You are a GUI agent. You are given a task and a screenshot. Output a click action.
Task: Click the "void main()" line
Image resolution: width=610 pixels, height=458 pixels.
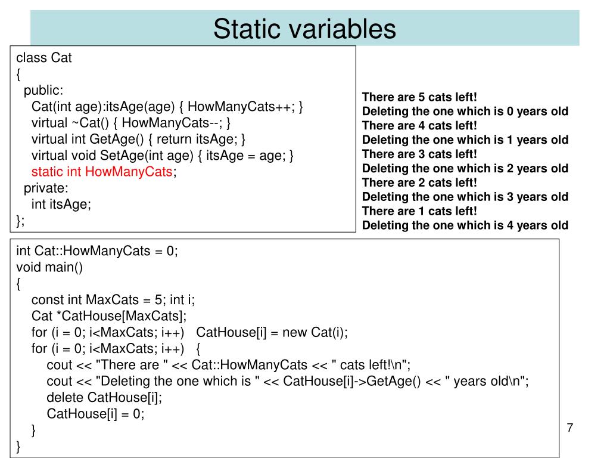49,267
